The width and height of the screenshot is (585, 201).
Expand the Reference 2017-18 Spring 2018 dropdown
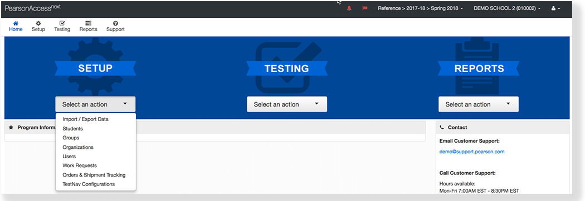pos(421,8)
